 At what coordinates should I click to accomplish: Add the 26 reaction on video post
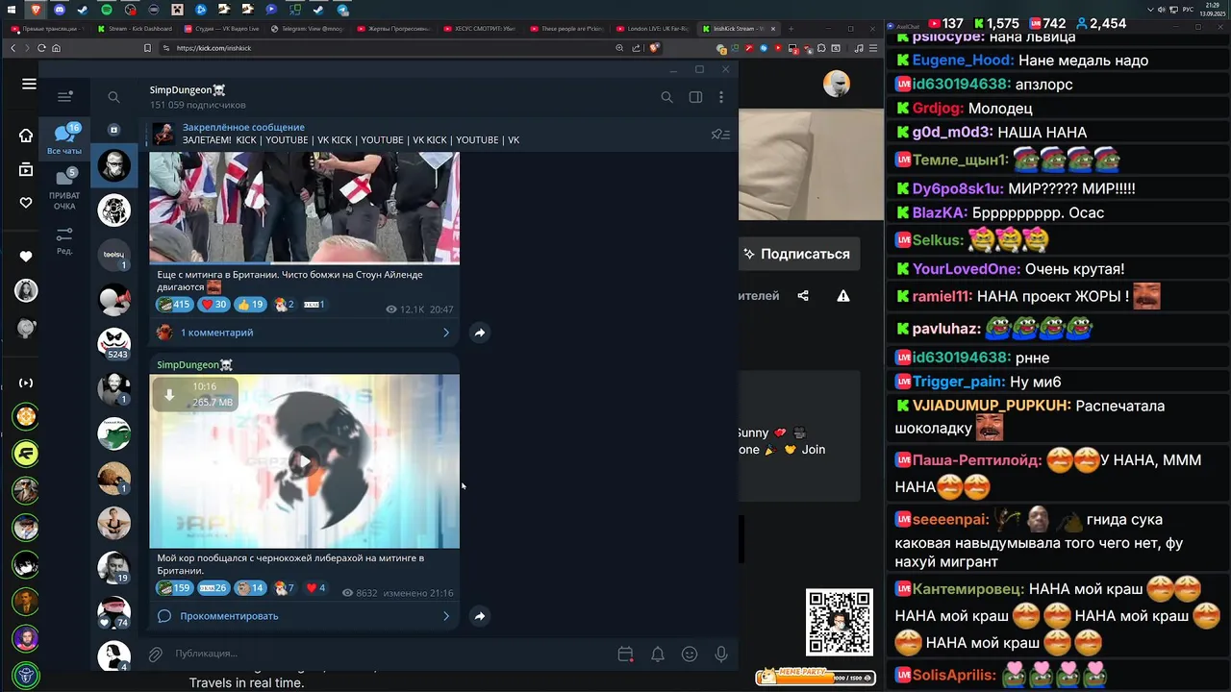[x=214, y=588]
